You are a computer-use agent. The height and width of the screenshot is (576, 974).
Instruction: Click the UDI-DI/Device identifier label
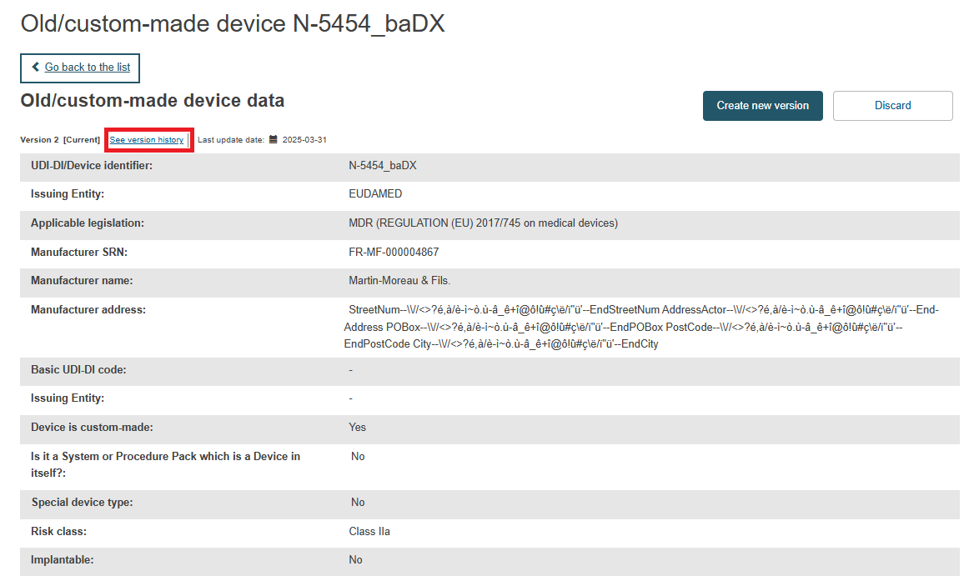coord(92,166)
